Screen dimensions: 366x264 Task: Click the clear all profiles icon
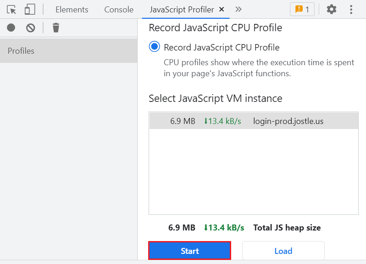click(31, 28)
